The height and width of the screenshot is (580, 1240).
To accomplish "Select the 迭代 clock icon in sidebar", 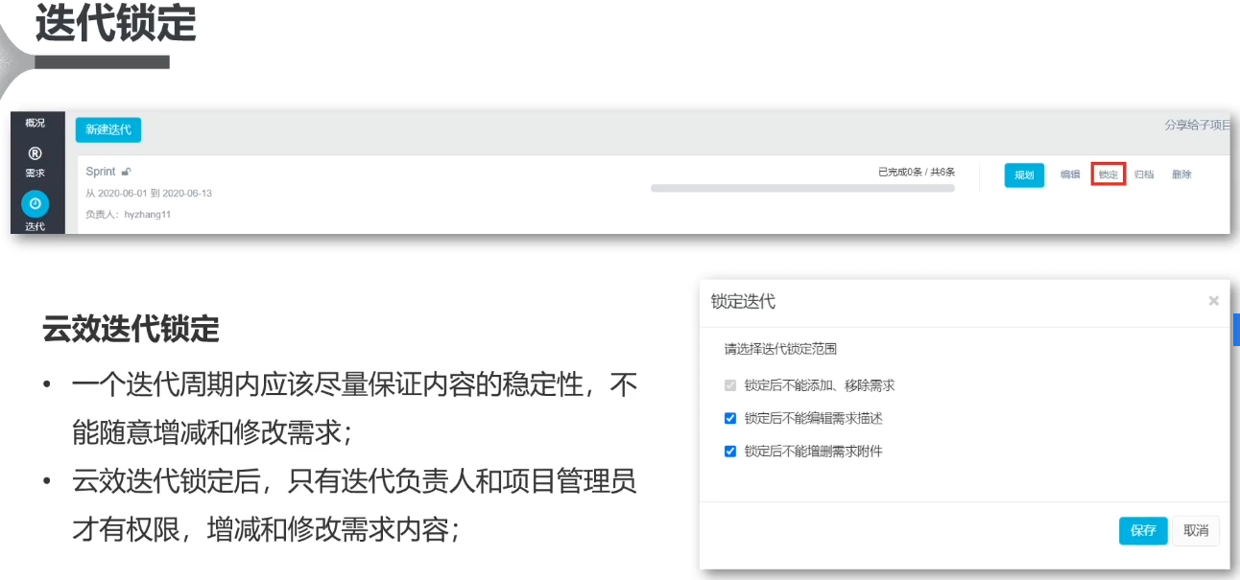I will [35, 203].
